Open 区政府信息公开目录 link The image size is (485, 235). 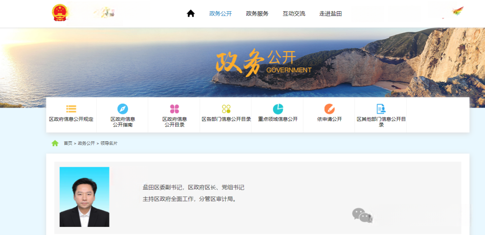174,122
